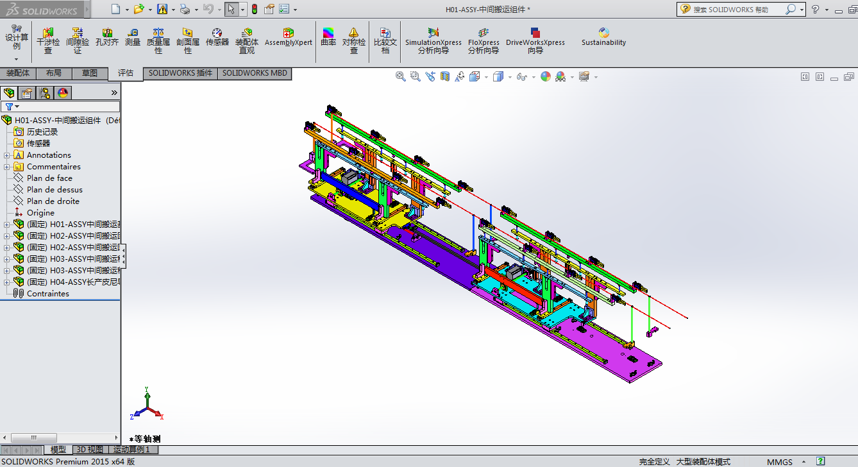Select the 测量 measure tool
858x467 pixels.
[133, 38]
